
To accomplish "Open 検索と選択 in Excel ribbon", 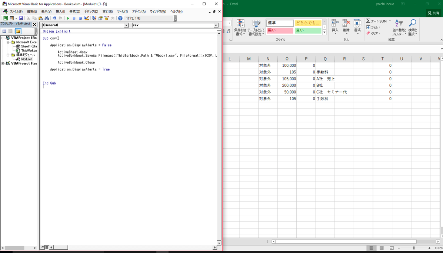I will (x=412, y=27).
